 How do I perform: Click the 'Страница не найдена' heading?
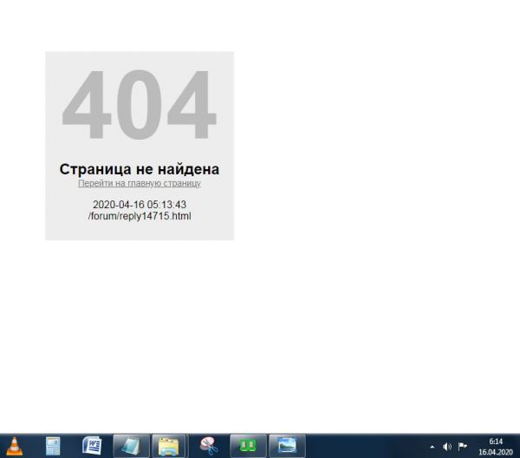pos(140,169)
